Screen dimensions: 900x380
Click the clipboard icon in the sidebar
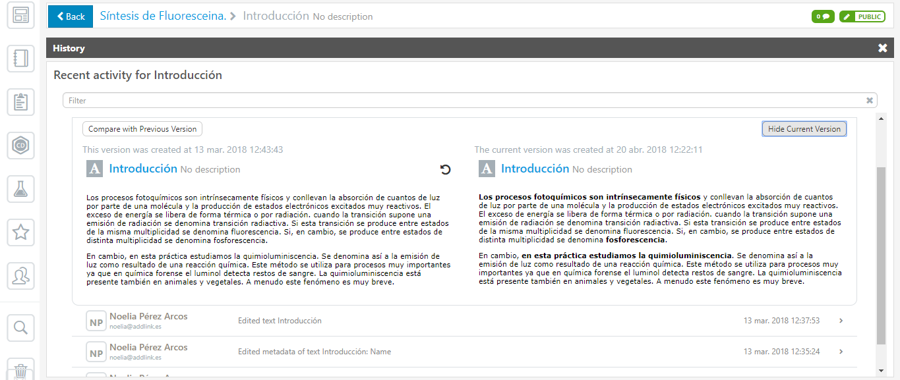(x=20, y=102)
